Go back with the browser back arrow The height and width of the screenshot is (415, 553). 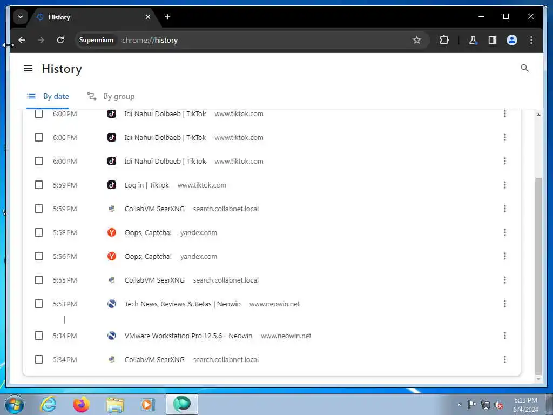coord(22,40)
